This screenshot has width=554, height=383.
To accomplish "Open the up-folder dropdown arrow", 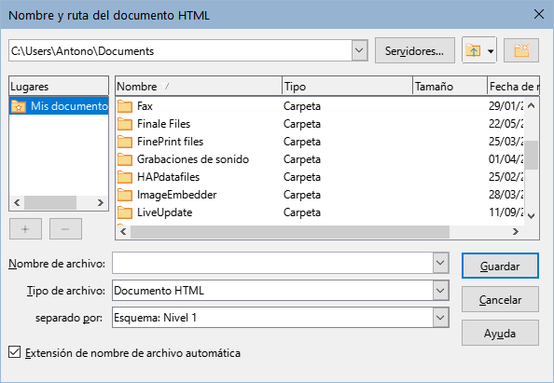I will tap(491, 51).
